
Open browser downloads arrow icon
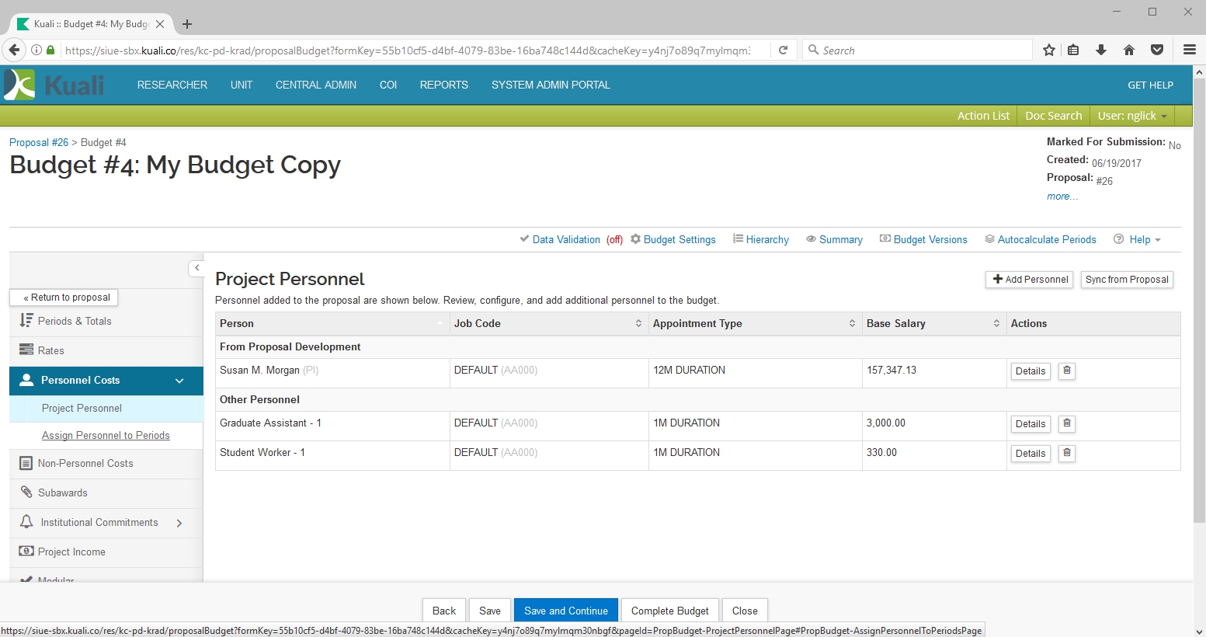[1101, 50]
